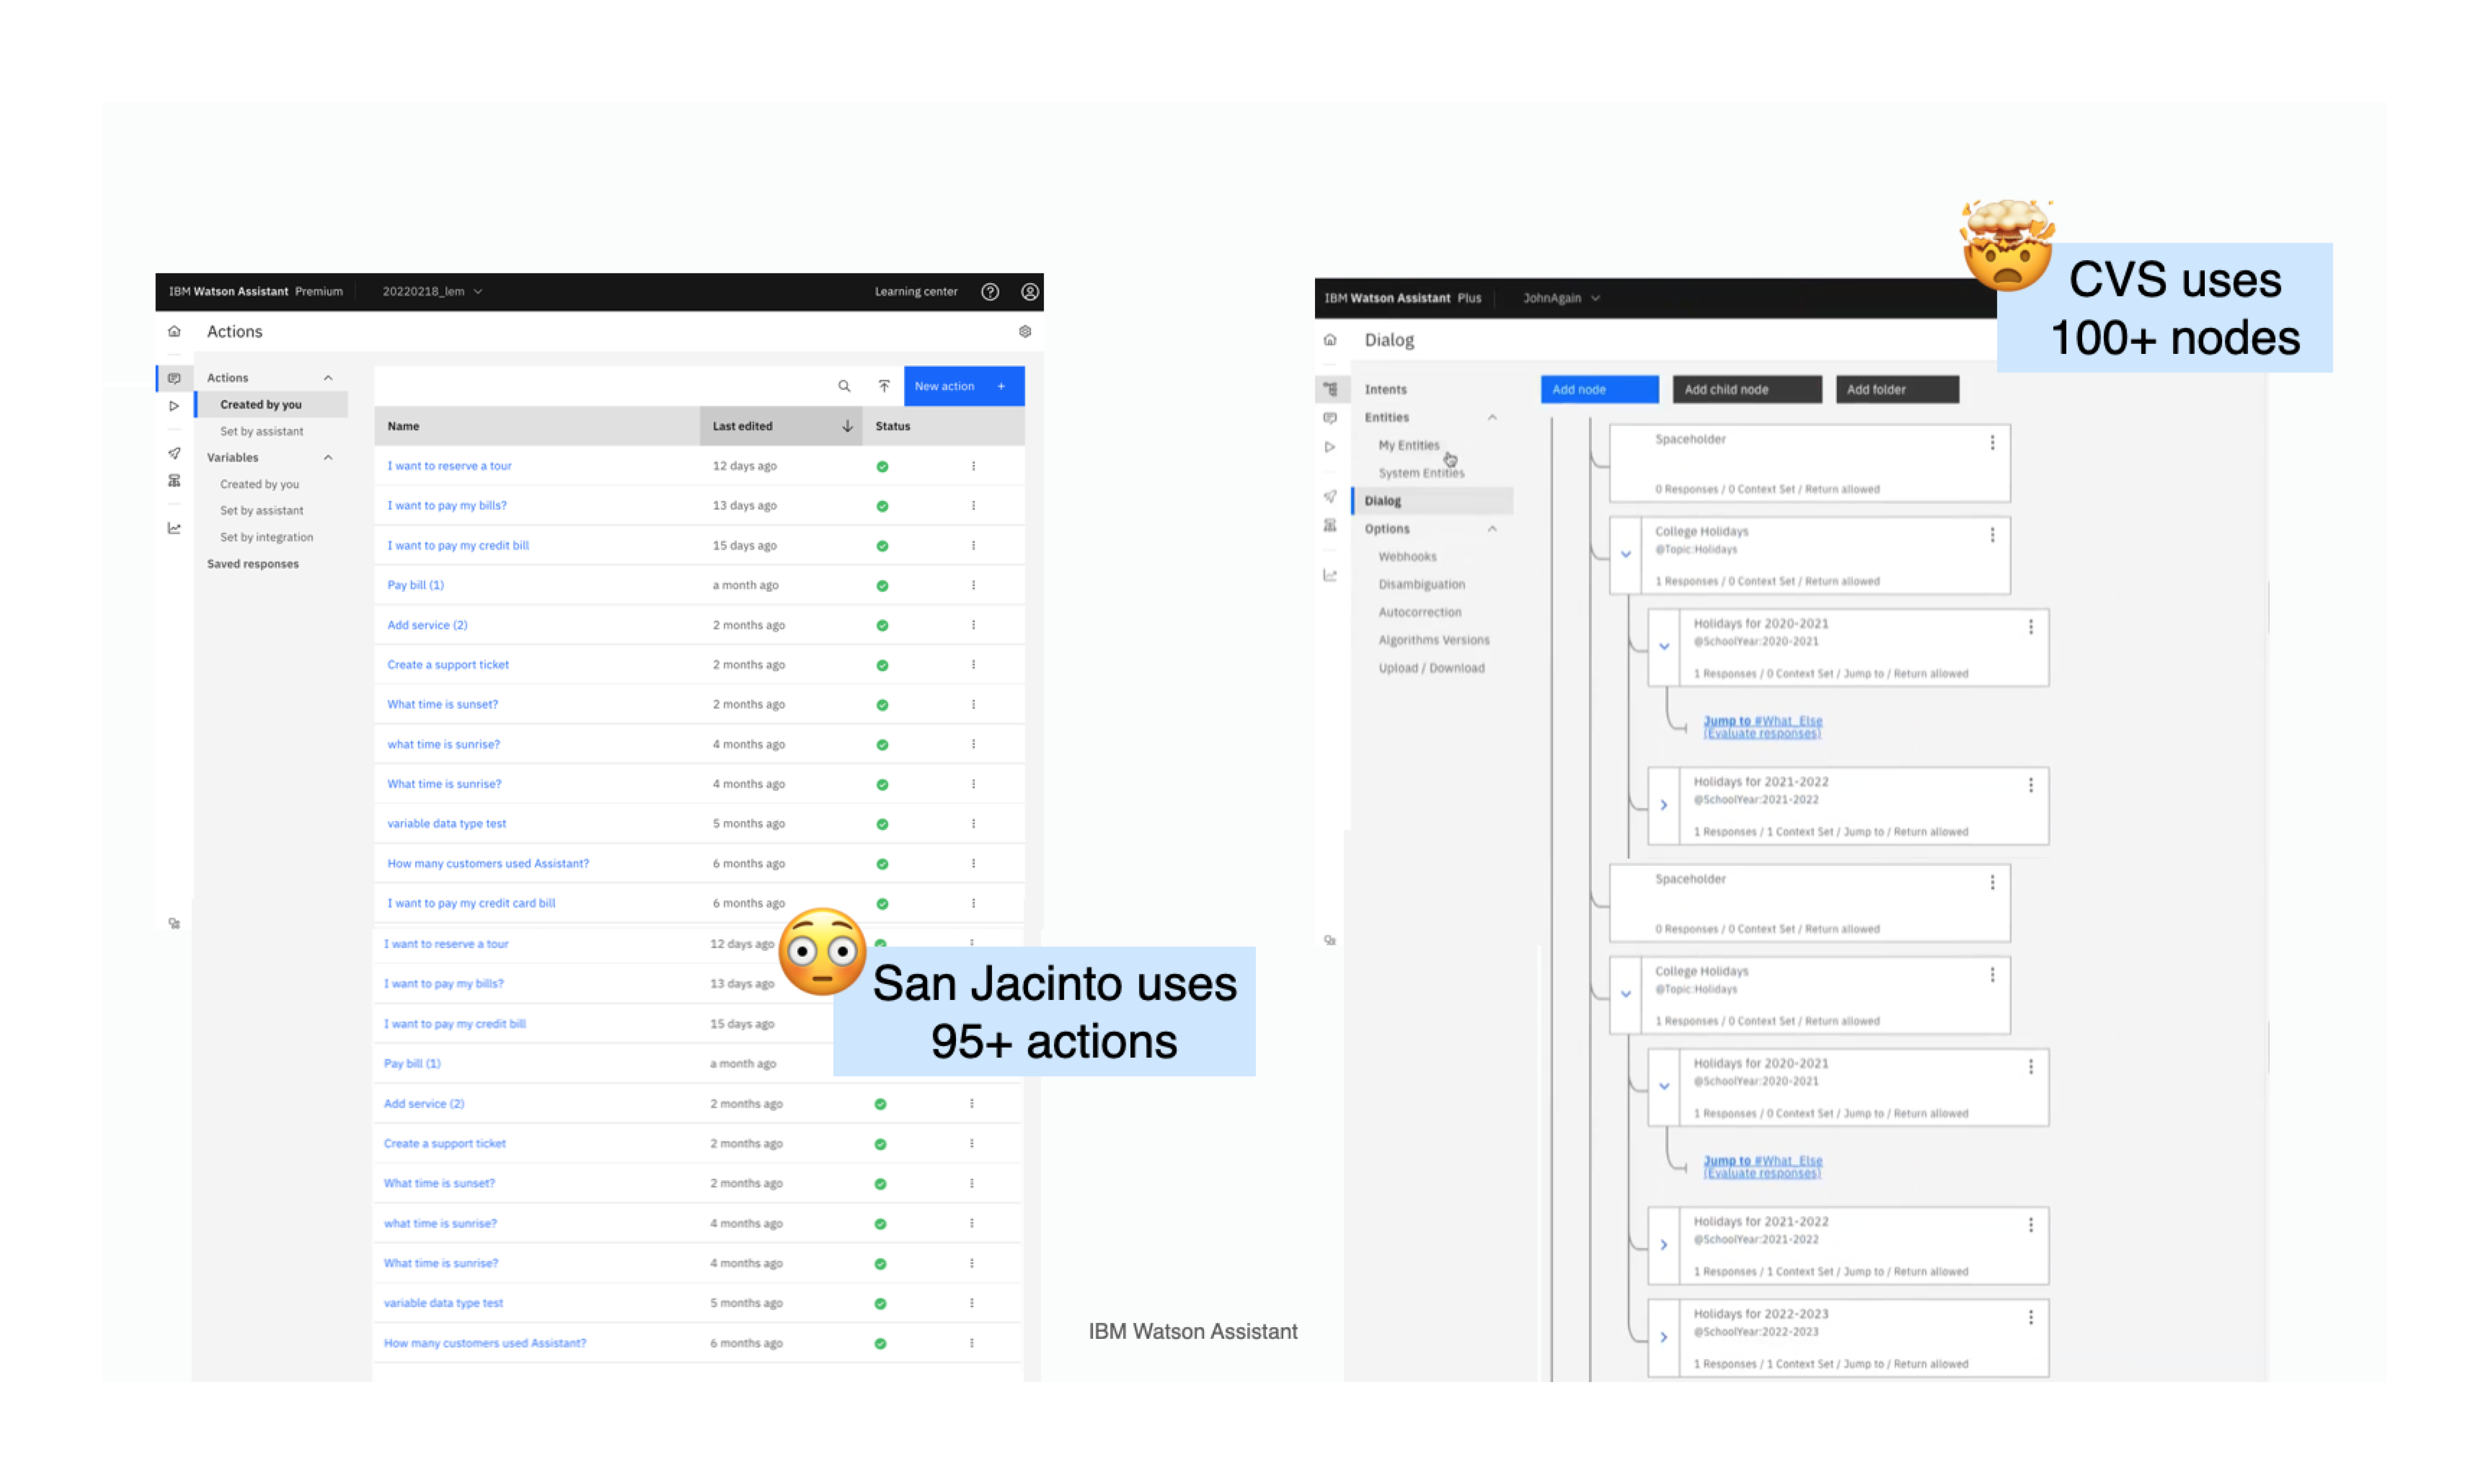Open the help question-mark icon in the Actions window header
The image size is (2488, 1484).
[990, 292]
